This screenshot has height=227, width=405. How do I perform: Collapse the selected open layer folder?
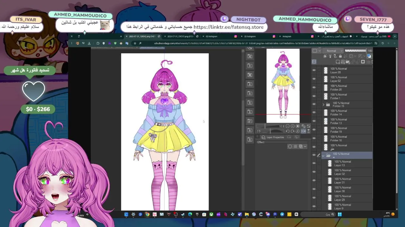click(x=323, y=155)
